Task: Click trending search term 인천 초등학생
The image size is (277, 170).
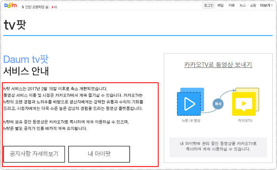Action: [38, 7]
